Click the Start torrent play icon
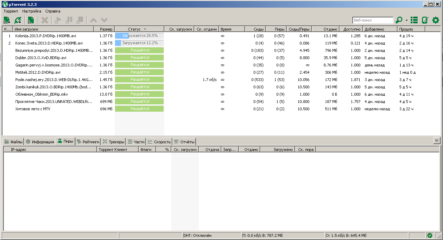This screenshot has width=443, height=240. [58, 20]
